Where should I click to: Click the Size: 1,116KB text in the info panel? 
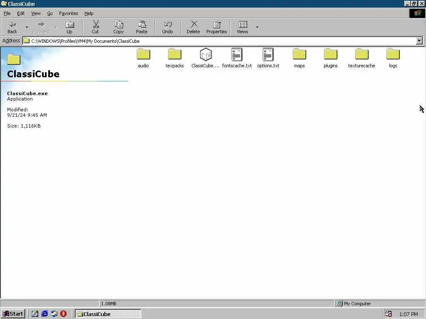[x=24, y=126]
